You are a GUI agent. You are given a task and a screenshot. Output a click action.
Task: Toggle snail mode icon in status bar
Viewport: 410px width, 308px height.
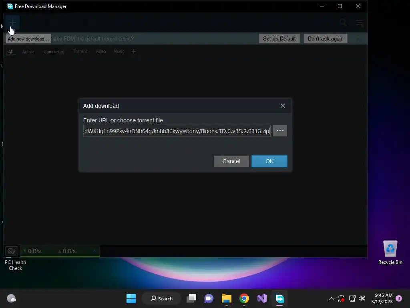pos(12,251)
